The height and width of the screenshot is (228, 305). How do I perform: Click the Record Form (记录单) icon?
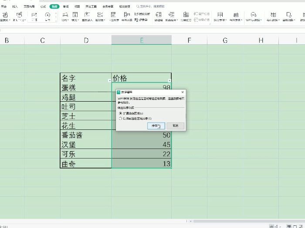tap(136, 20)
